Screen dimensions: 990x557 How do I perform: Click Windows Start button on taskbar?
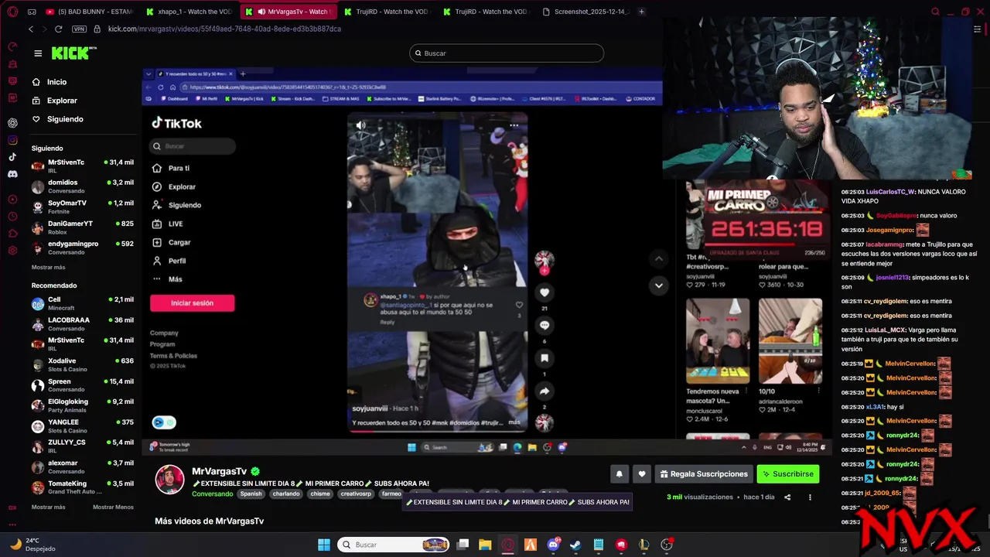pyautogui.click(x=324, y=545)
